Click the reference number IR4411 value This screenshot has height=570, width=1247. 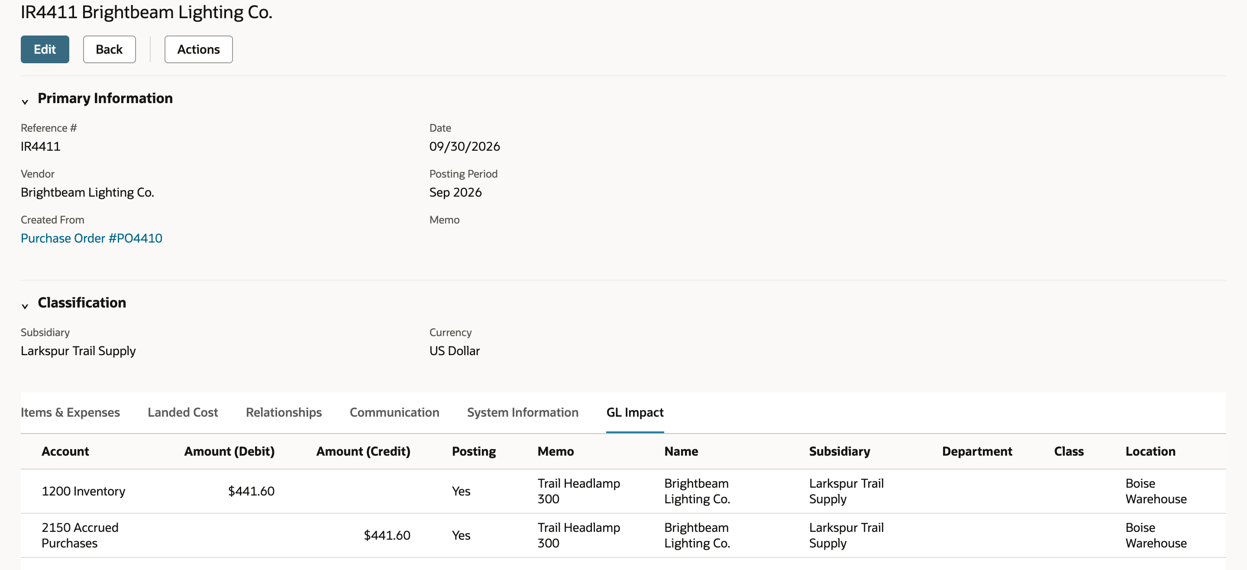click(x=41, y=146)
